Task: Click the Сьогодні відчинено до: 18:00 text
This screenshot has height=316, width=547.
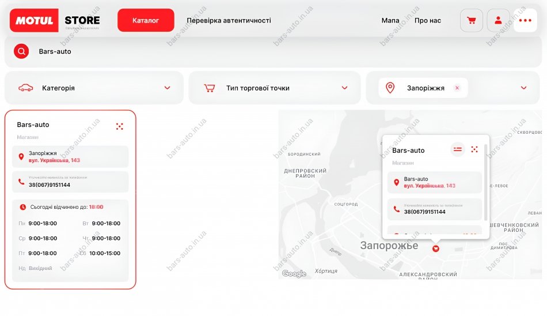Action: 67,207
